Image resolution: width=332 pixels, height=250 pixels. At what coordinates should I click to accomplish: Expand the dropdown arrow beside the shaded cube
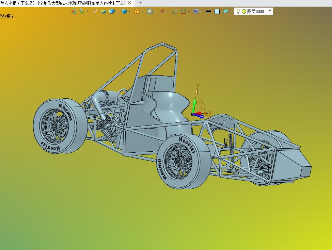pyautogui.click(x=117, y=11)
